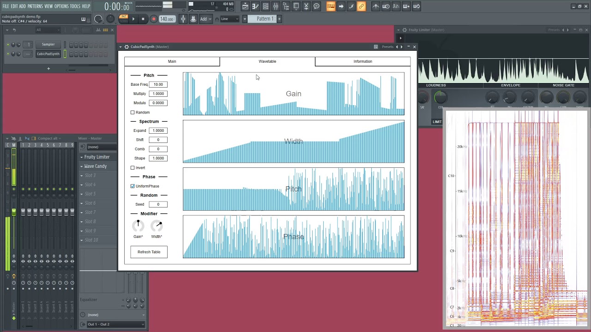Open the snap Line dropdown

[x=229, y=19]
